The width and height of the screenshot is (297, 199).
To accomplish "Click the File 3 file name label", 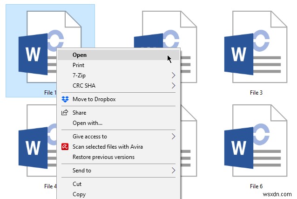I will [256, 93].
